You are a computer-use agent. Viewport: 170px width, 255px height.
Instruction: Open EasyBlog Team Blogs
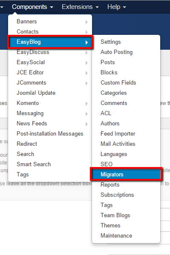tap(126, 215)
